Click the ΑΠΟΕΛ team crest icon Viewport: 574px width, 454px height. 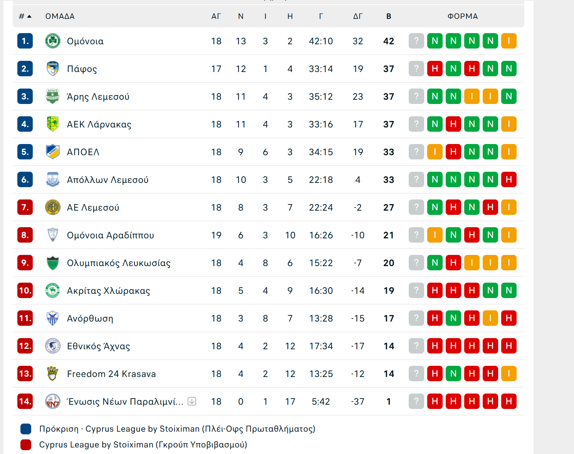[x=53, y=152]
